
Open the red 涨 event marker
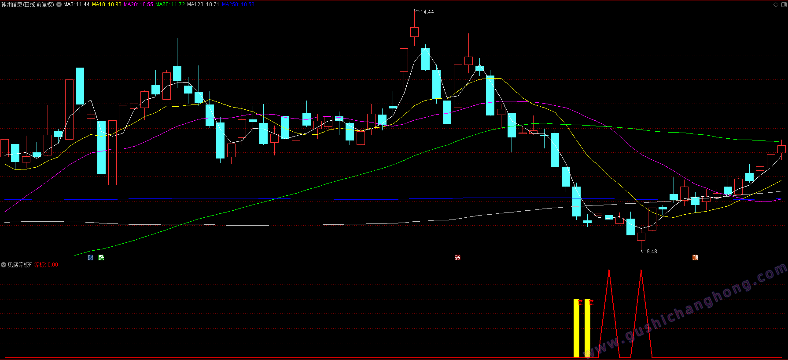[x=458, y=258]
